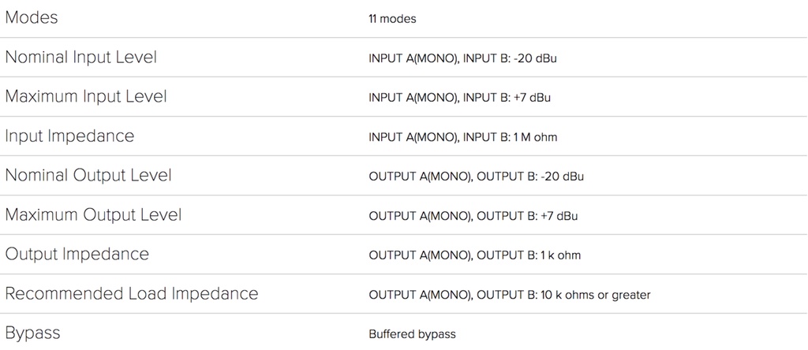808x350 pixels.
Task: Select the Bypass specification label
Action: coord(32,333)
